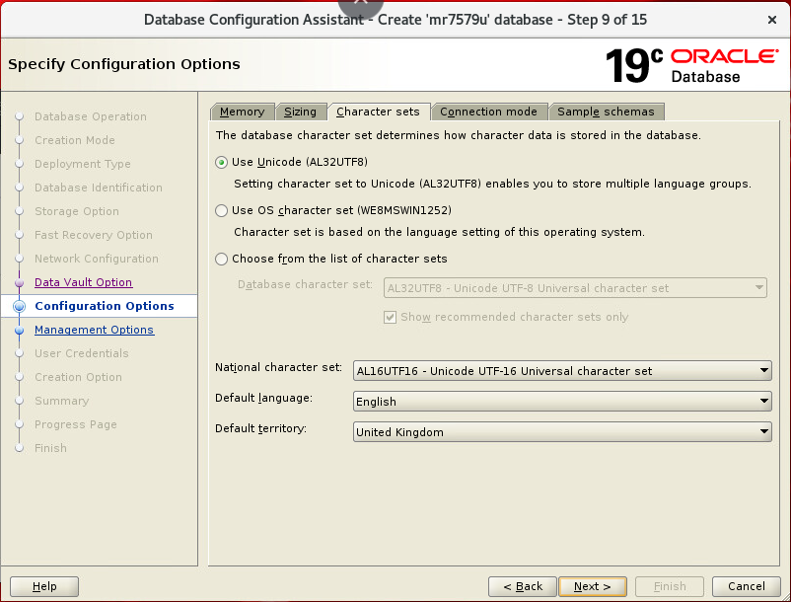Click the Specify Configuration Options heading
Viewport: 791px width, 602px height.
coord(124,64)
